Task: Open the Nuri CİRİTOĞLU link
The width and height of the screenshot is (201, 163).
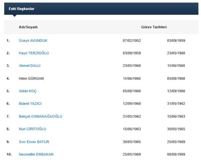Action: (32, 129)
